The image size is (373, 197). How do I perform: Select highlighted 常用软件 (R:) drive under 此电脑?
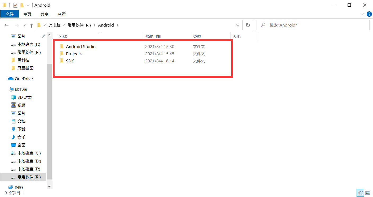tap(23, 177)
